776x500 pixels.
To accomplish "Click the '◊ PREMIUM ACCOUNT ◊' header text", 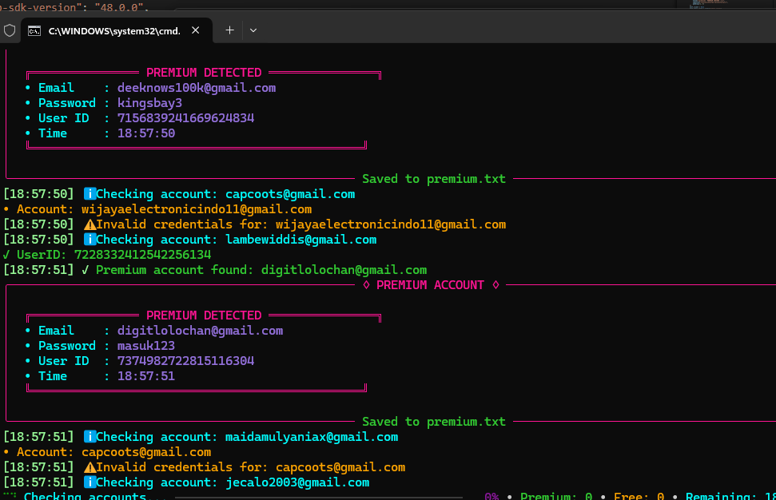I will pos(431,285).
